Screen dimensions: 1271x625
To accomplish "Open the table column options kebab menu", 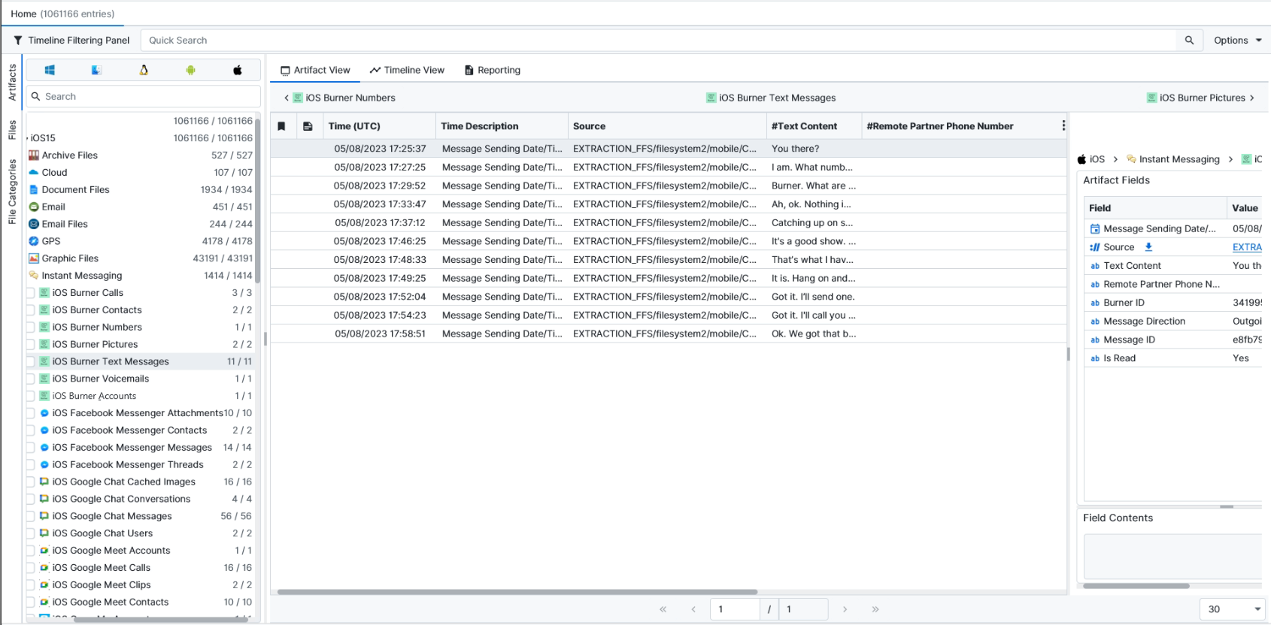I will [x=1063, y=125].
